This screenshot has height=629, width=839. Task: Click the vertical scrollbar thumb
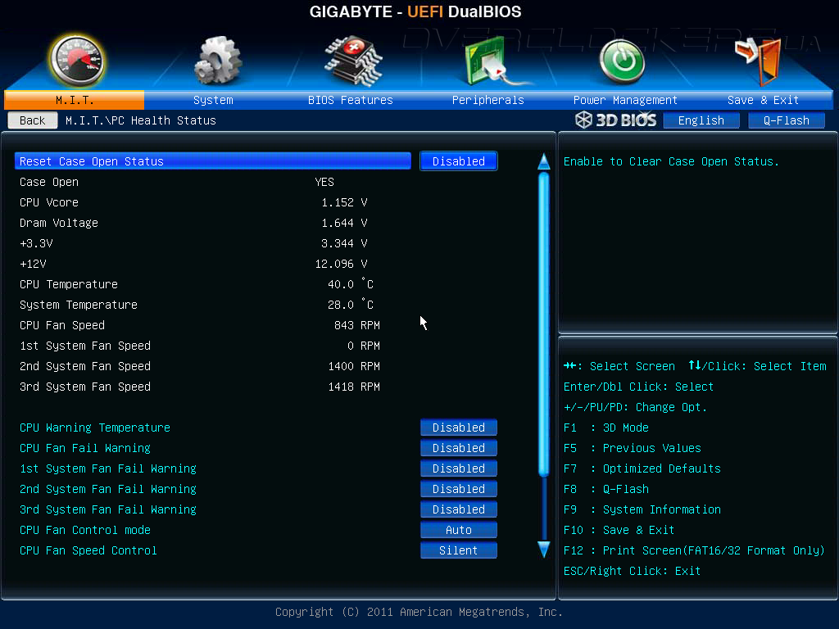[x=544, y=324]
